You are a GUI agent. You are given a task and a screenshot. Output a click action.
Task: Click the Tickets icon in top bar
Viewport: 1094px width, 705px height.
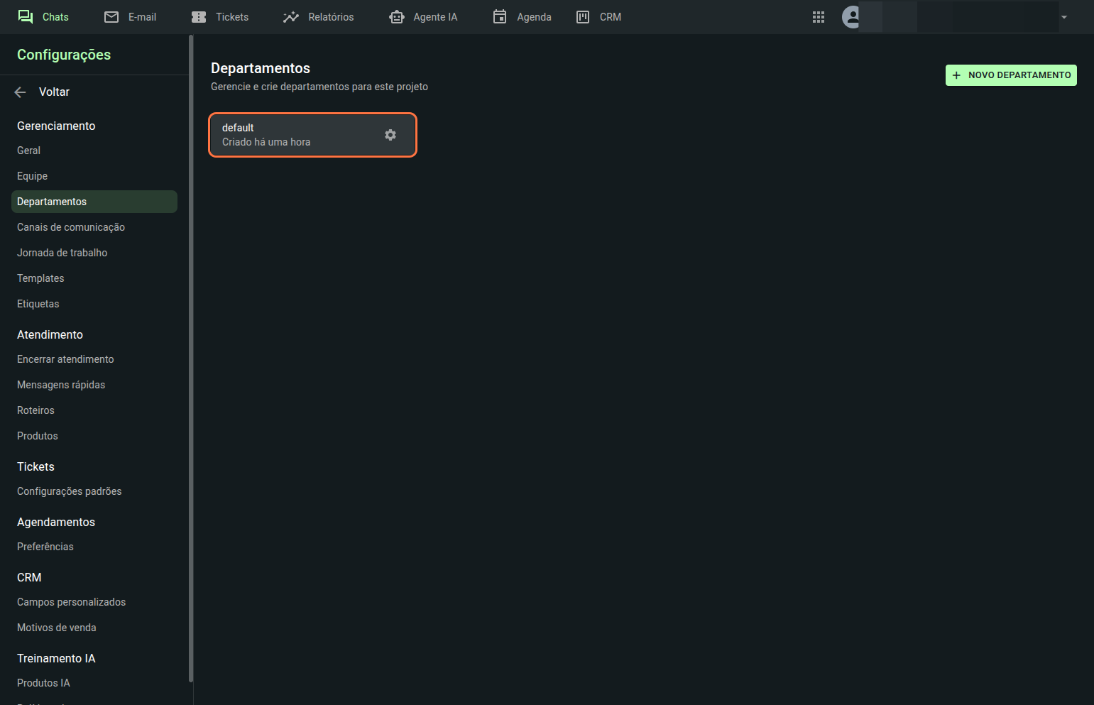(199, 17)
